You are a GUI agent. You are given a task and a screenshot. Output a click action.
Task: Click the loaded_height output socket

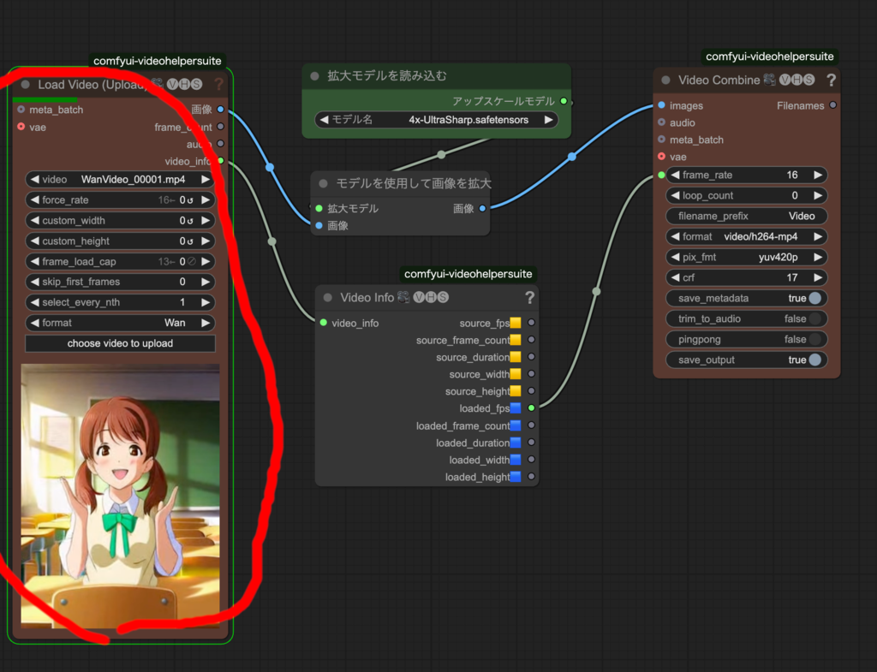[531, 477]
